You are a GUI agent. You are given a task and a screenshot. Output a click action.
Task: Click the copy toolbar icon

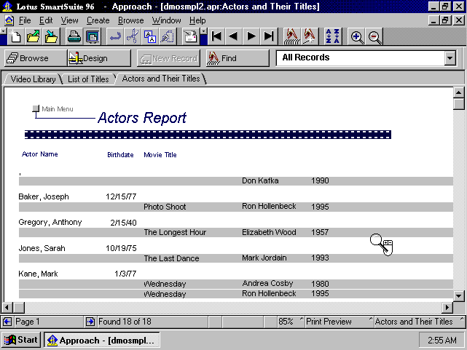tap(150, 36)
